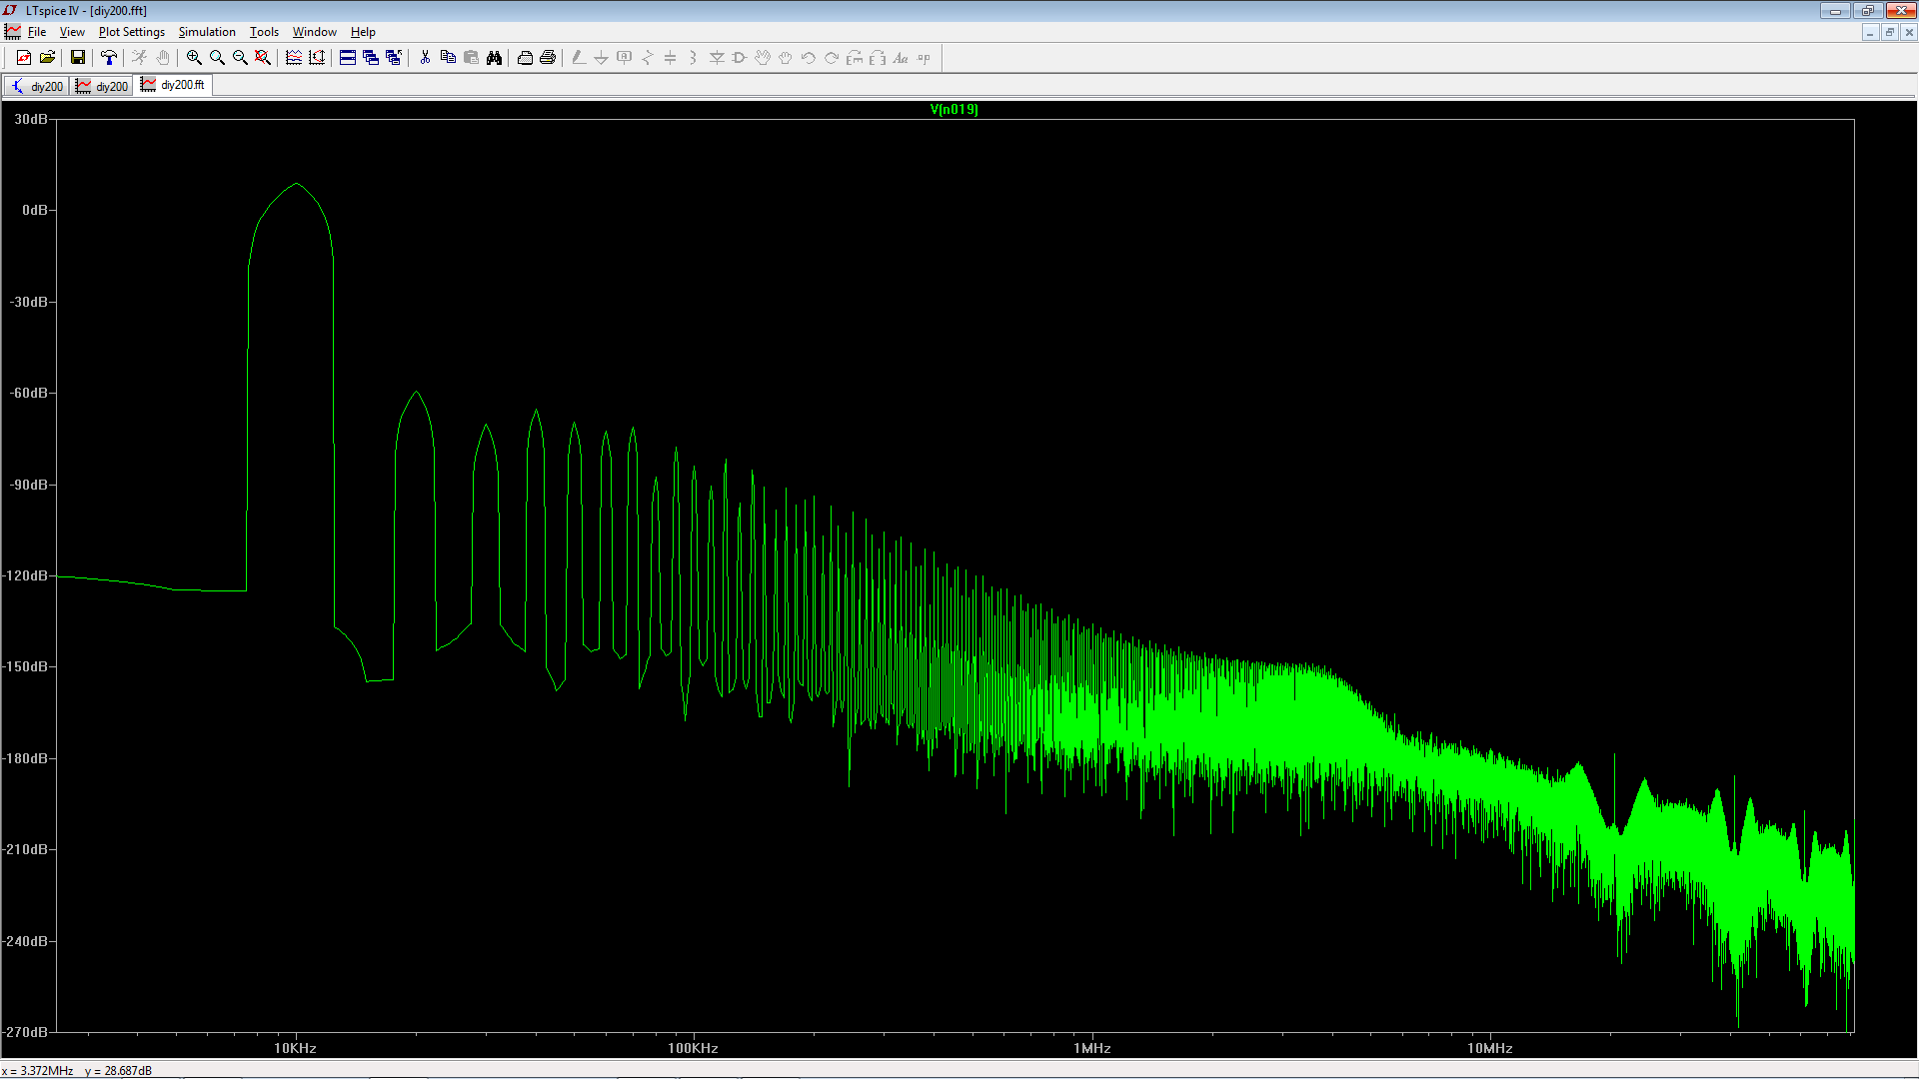The width and height of the screenshot is (1919, 1079).
Task: Open the File menu
Action: pos(37,32)
